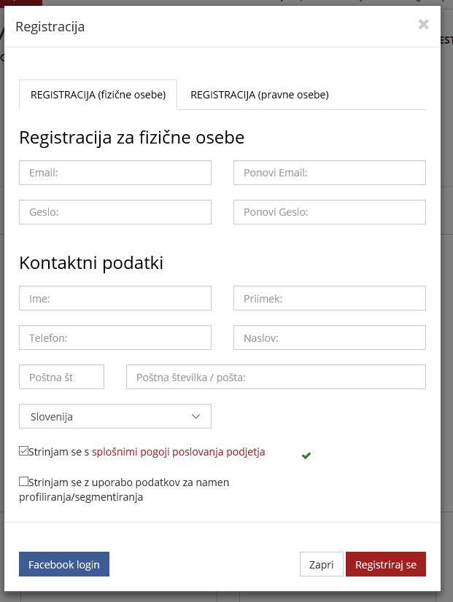Select the Priimek surname field
Screen dimensions: 453x602
pyautogui.click(x=330, y=298)
